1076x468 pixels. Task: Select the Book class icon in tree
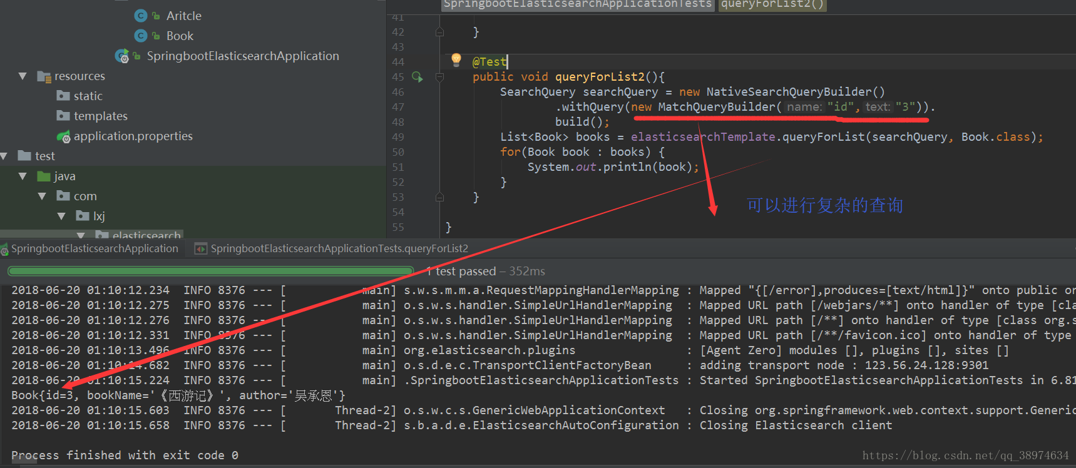(x=141, y=36)
